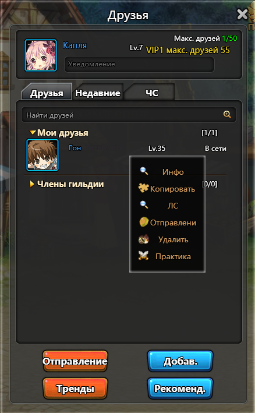Screen dimensions: 255x413
Task: Choose Удалить from the context menu
Action: point(173,239)
